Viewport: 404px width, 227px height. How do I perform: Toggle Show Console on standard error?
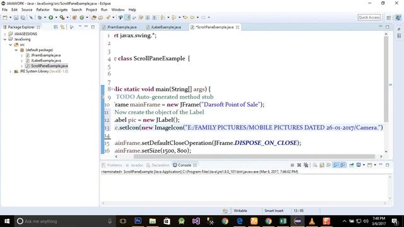pyautogui.click(x=343, y=165)
